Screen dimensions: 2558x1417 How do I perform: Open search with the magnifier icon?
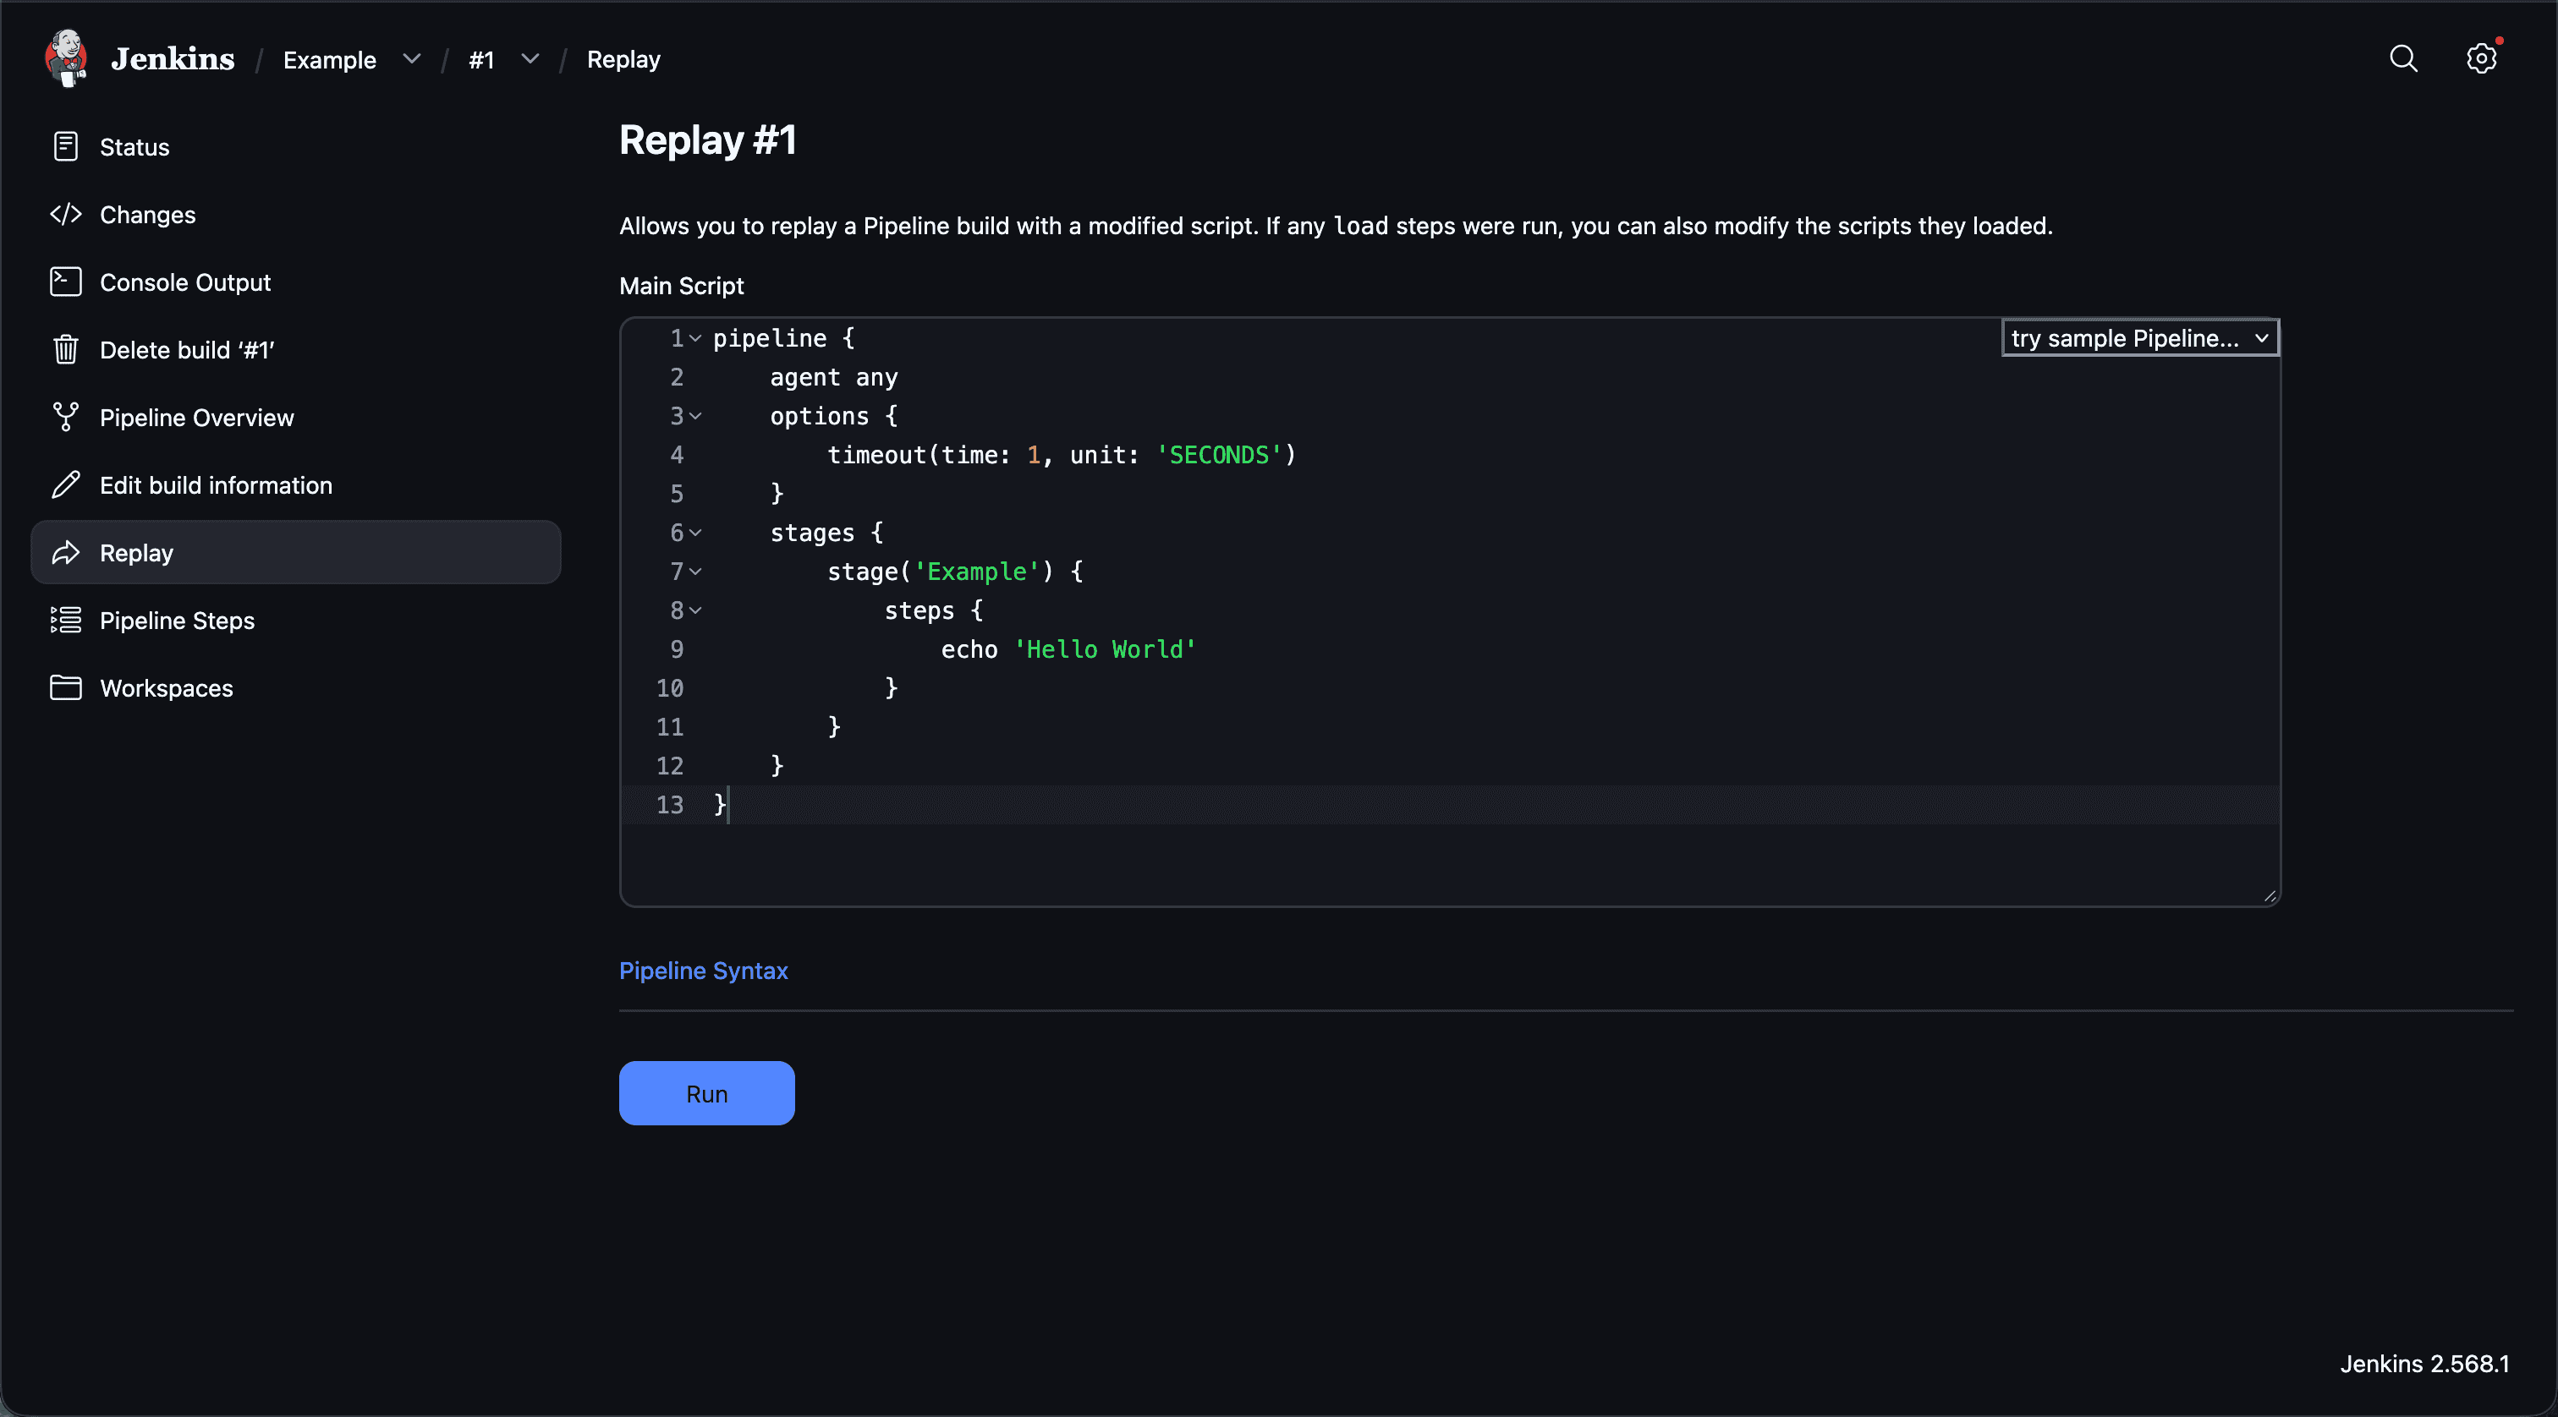click(2403, 58)
